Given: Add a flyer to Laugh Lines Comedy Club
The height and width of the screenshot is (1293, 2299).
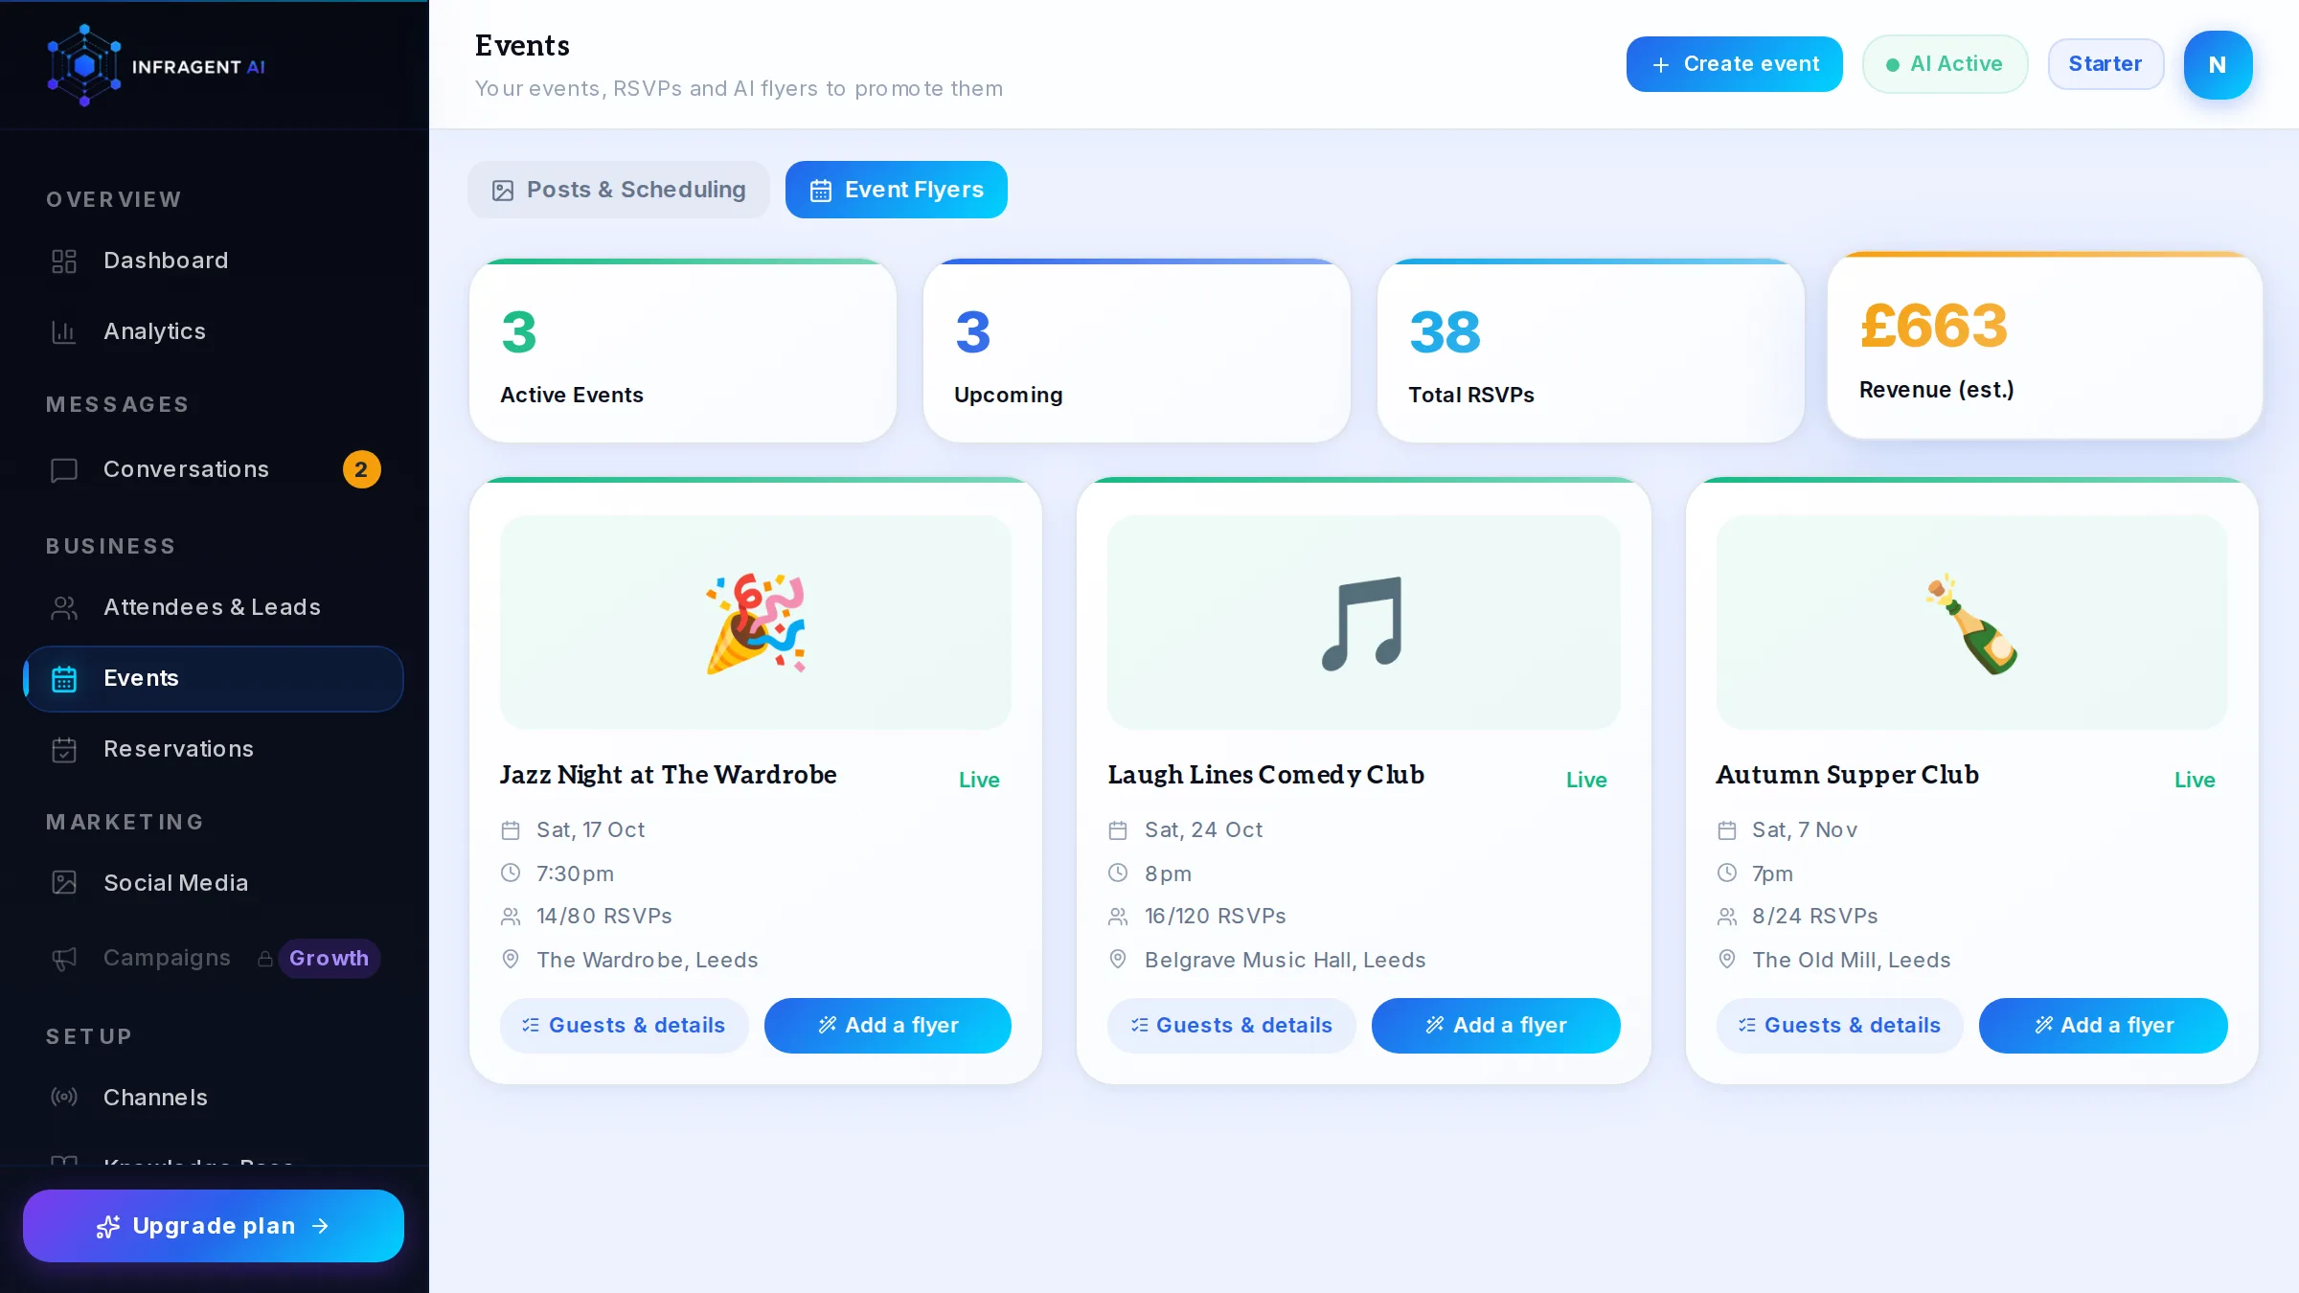Looking at the screenshot, I should pyautogui.click(x=1496, y=1026).
